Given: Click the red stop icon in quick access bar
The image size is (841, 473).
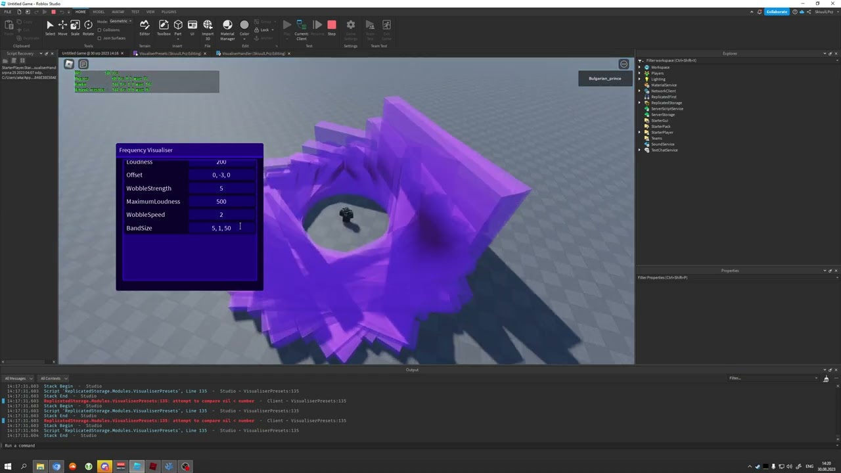Looking at the screenshot, I should (x=53, y=12).
